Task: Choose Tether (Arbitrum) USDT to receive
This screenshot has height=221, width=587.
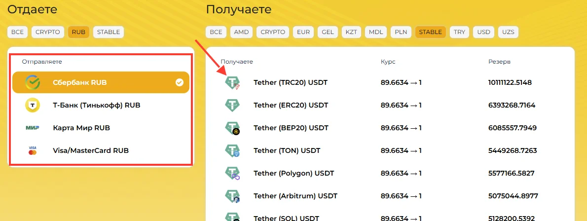Action: [x=295, y=196]
